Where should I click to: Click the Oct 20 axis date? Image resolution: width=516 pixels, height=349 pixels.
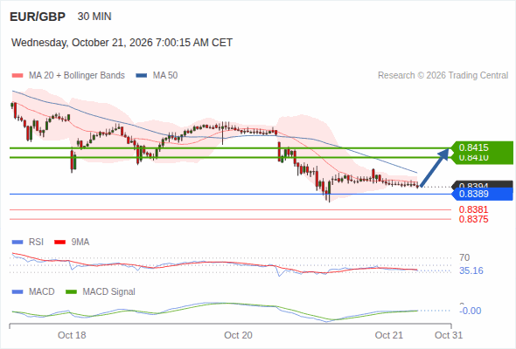(x=238, y=335)
